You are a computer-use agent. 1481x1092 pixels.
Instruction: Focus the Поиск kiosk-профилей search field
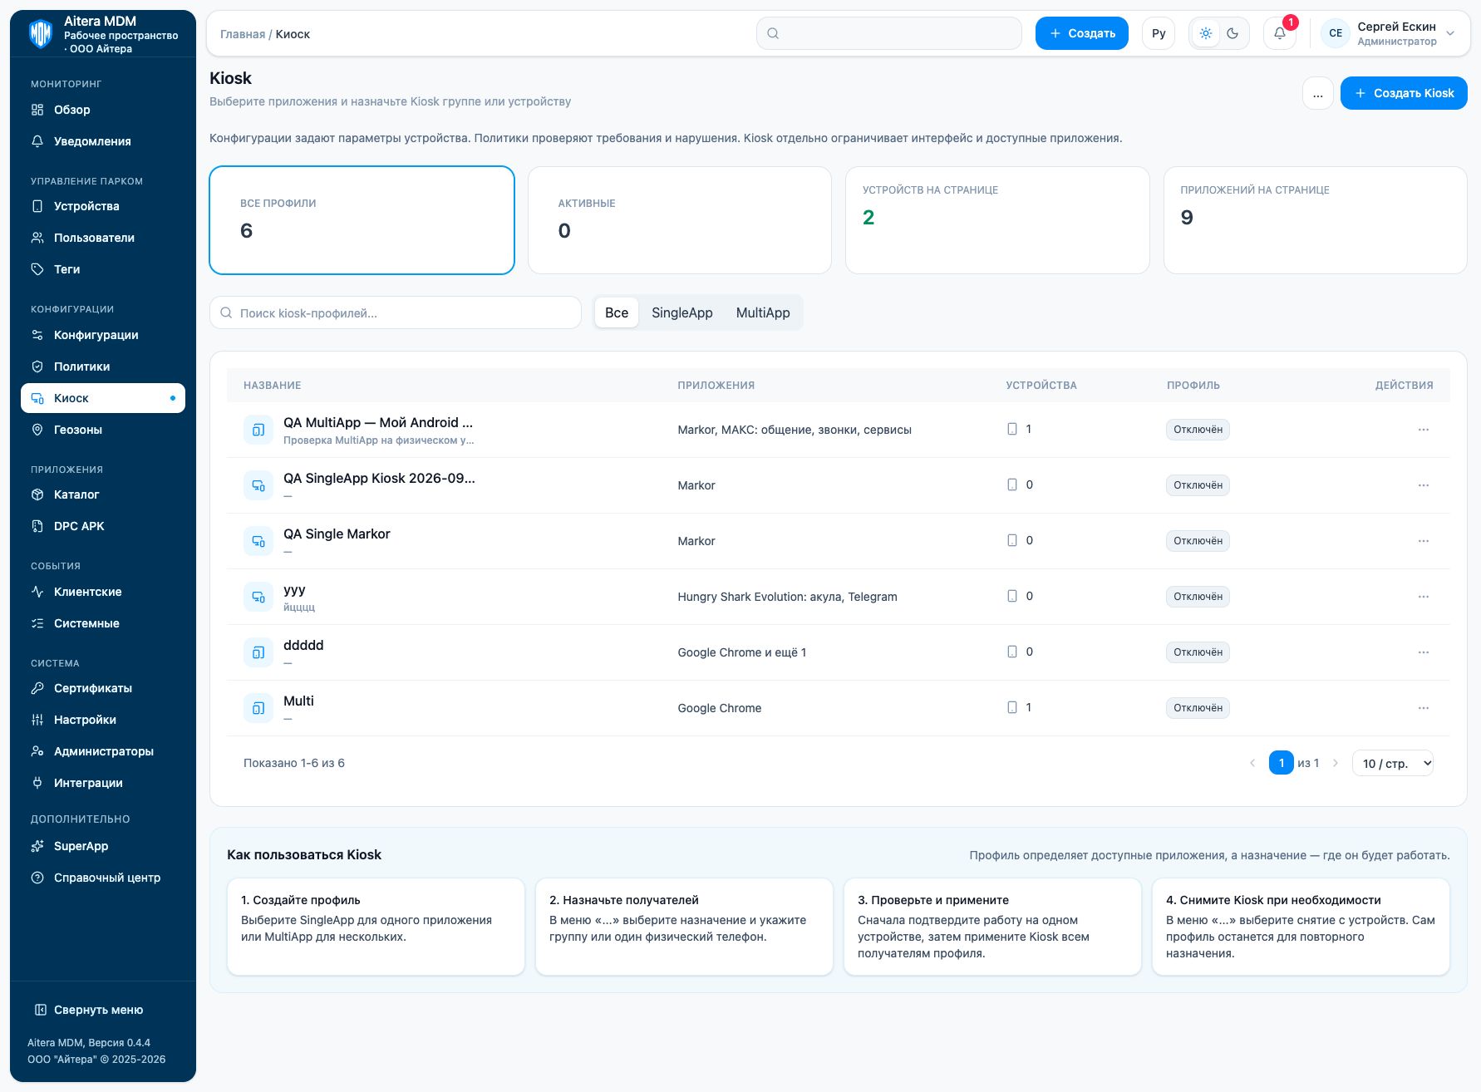pos(396,313)
